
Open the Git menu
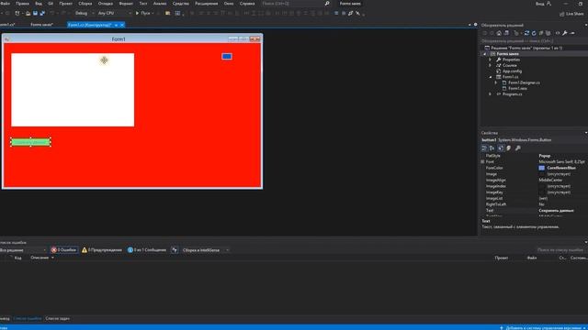point(51,4)
